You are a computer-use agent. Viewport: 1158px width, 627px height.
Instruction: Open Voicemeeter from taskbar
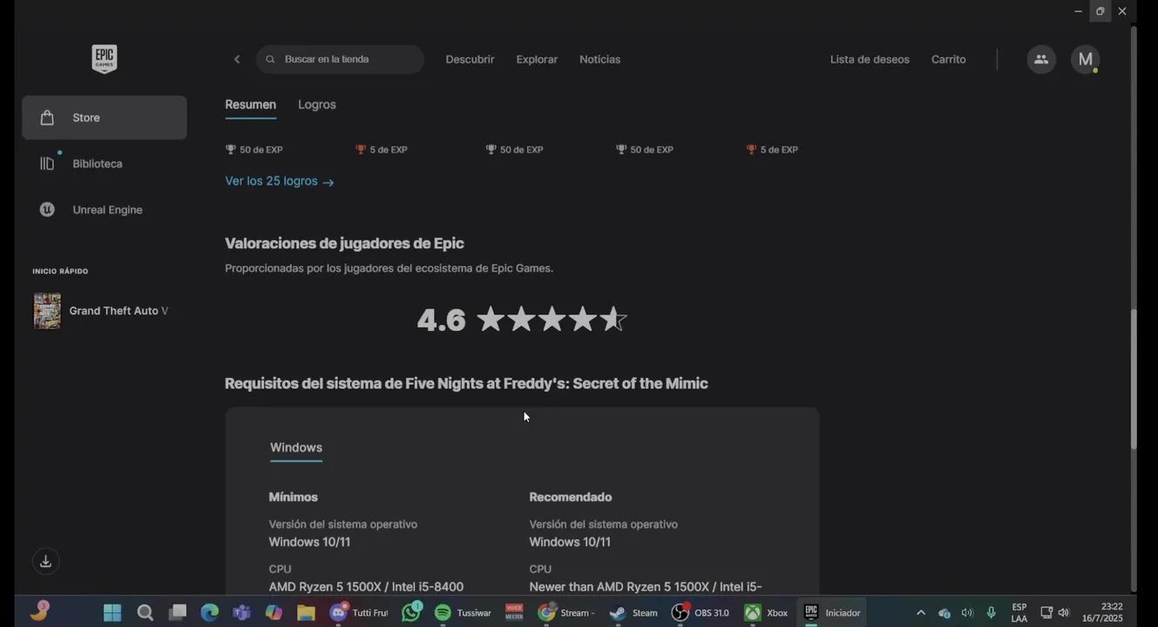(x=514, y=613)
